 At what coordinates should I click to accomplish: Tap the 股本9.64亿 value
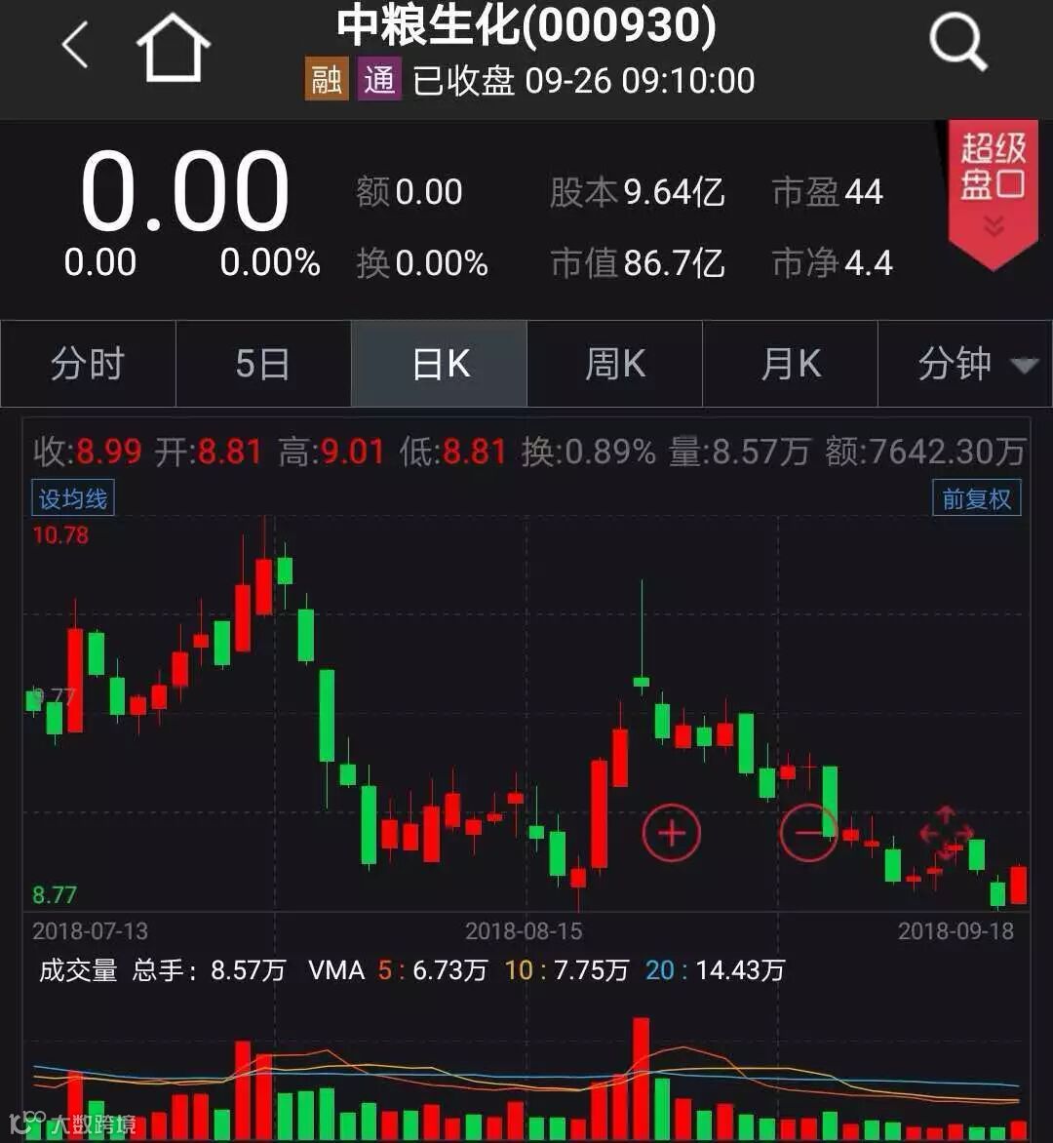tap(637, 192)
